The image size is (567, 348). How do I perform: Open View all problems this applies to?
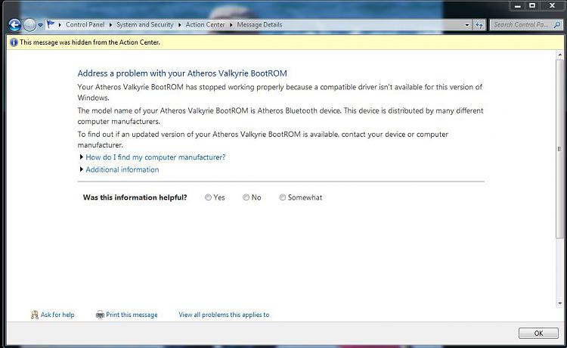[224, 315]
